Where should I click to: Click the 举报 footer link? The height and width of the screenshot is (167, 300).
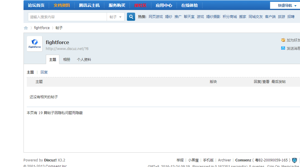[180, 160]
